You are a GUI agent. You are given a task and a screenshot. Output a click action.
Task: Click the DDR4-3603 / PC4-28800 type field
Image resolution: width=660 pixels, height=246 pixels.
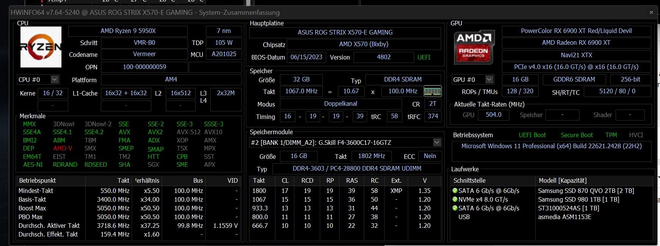(357, 169)
